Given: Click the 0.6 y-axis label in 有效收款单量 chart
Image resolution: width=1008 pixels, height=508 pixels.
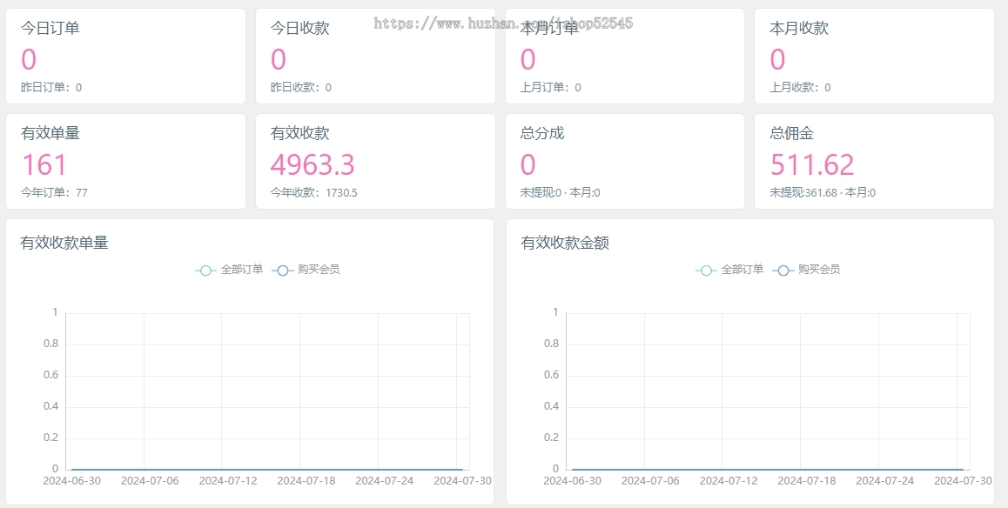Looking at the screenshot, I should 50,375.
